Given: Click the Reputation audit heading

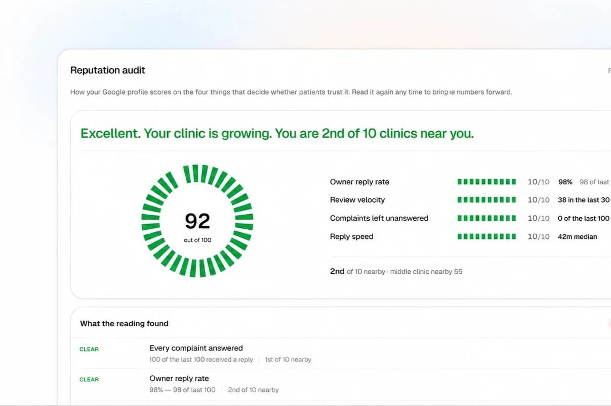Looking at the screenshot, I should 107,70.
